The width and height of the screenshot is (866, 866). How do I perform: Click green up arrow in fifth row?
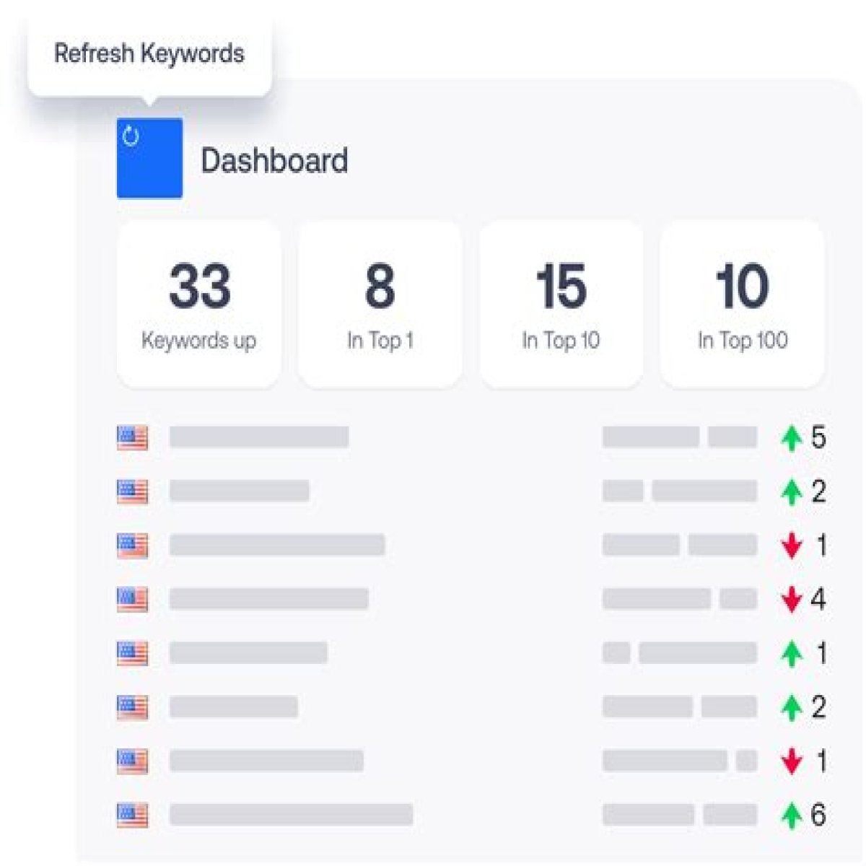pyautogui.click(x=792, y=653)
